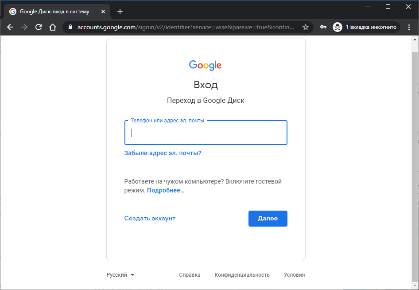Open saved passwords key icon
419x290 pixels.
(323, 27)
